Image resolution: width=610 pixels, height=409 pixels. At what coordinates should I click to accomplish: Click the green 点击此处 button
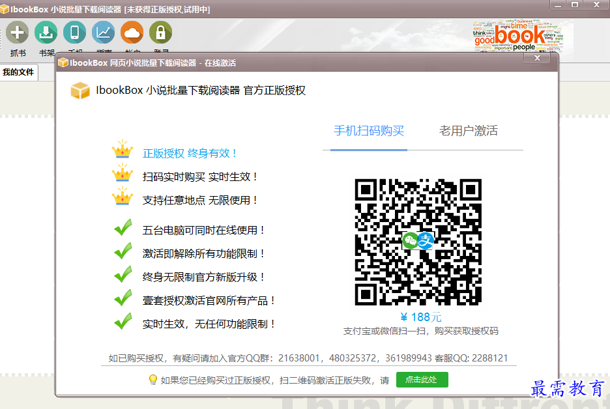click(x=422, y=380)
